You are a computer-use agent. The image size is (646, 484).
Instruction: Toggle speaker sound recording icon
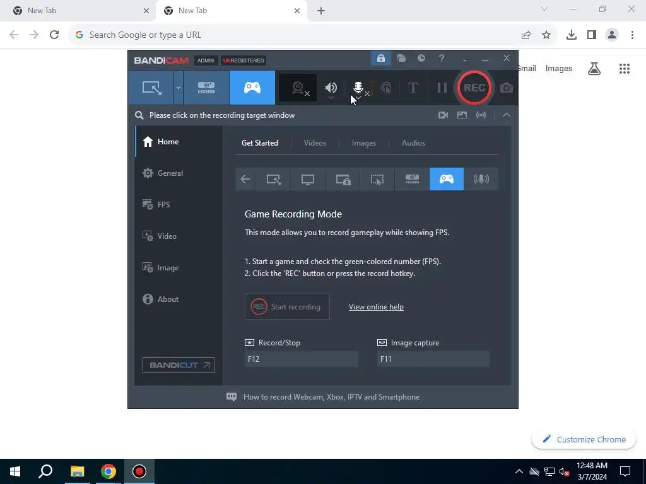331,88
